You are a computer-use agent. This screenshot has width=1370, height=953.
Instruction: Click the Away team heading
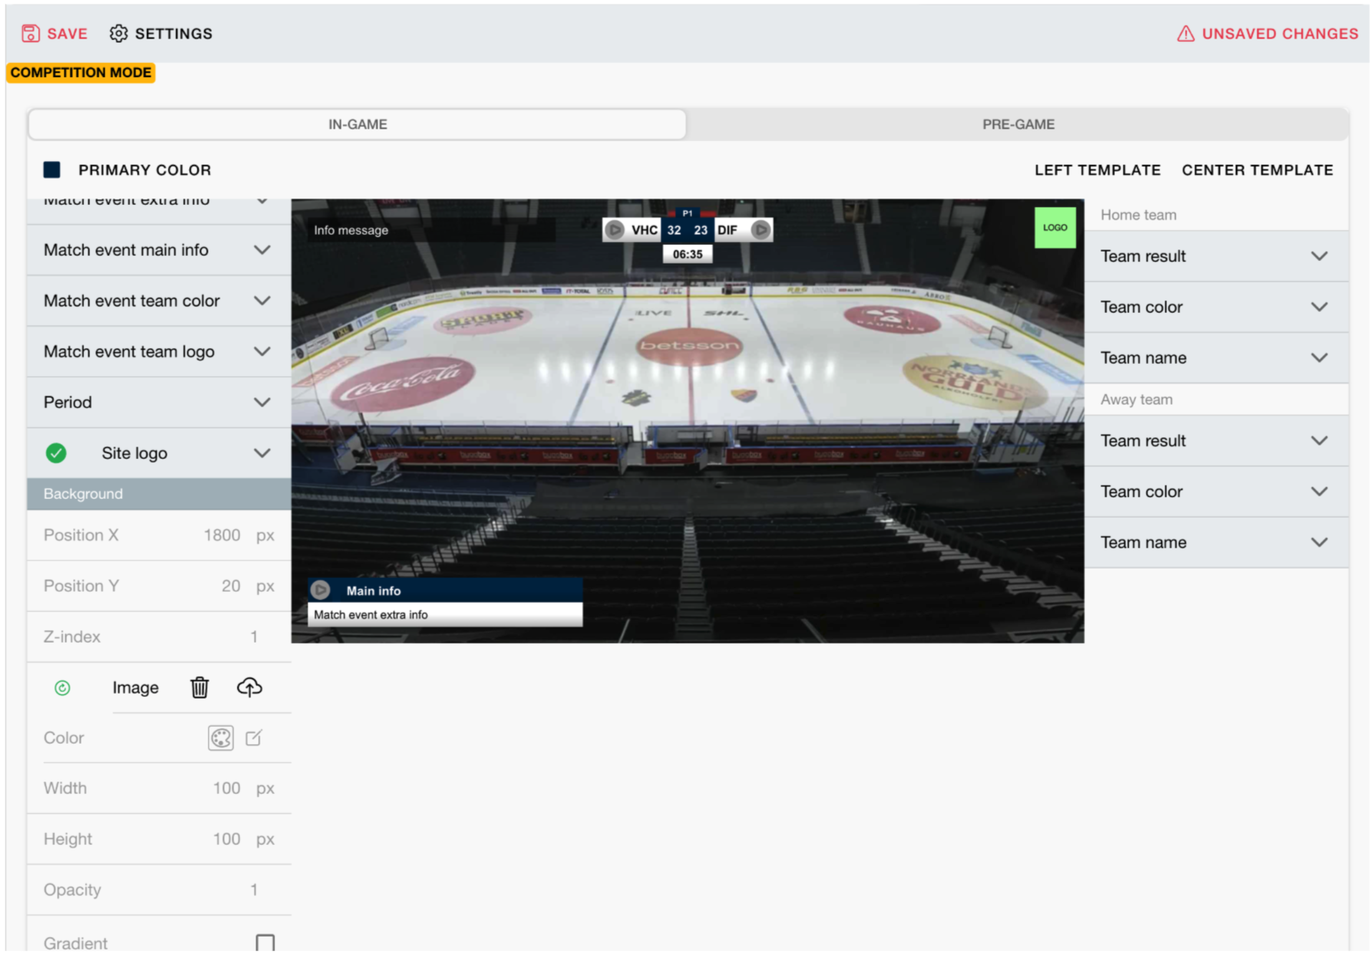[1136, 399]
